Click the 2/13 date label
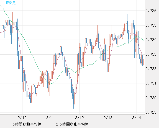159x128 pixels. (108, 118)
